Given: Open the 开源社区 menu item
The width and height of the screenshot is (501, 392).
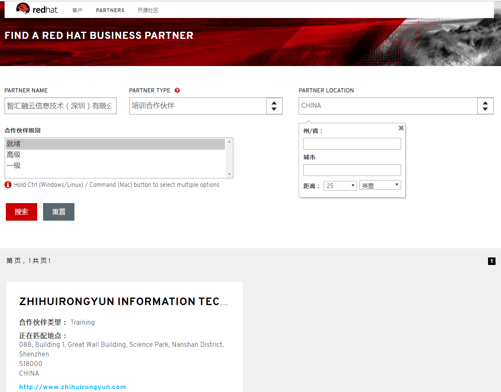Looking at the screenshot, I should tap(148, 10).
